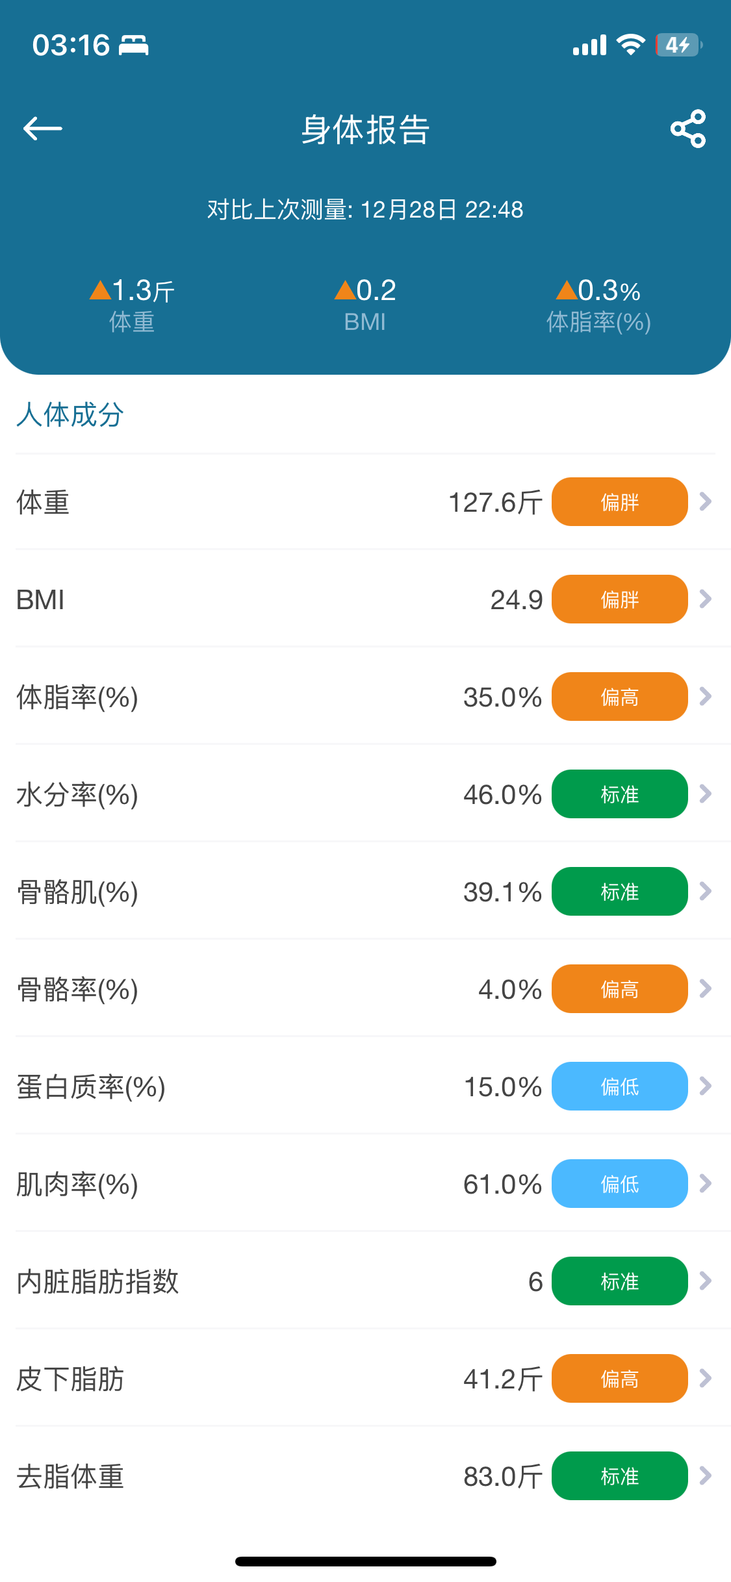Tap the Wi-Fi status icon

pyautogui.click(x=630, y=45)
